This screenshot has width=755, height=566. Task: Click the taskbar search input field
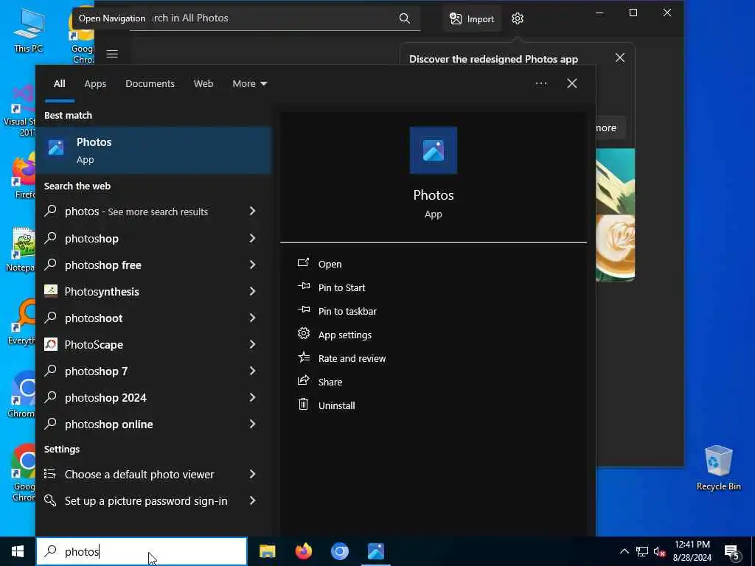tap(142, 551)
